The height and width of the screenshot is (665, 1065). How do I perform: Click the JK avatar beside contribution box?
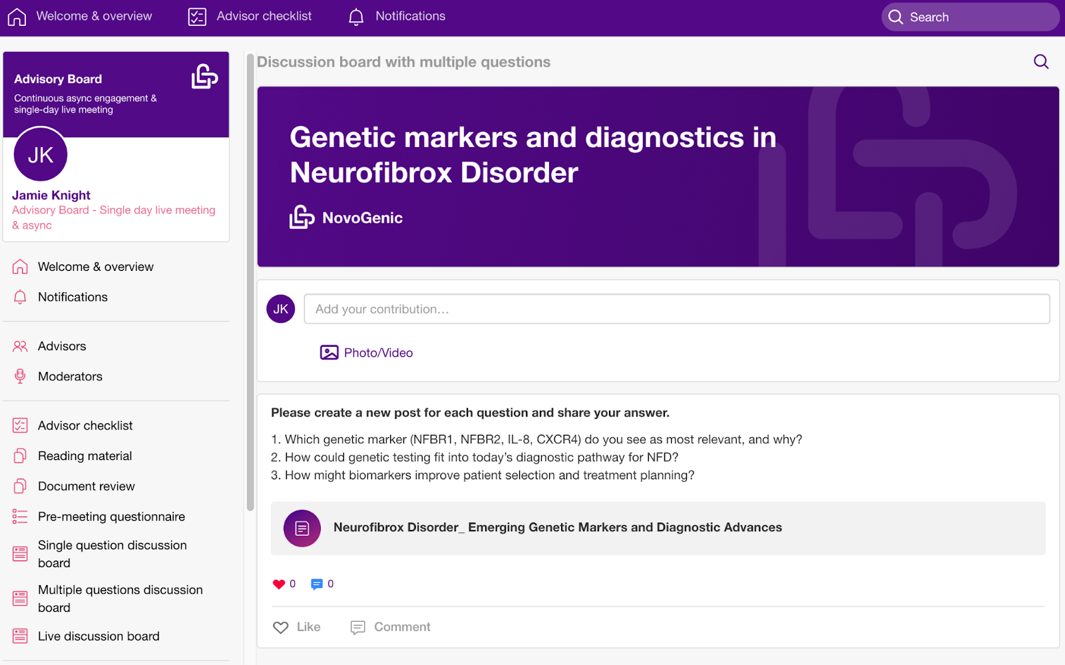281,309
